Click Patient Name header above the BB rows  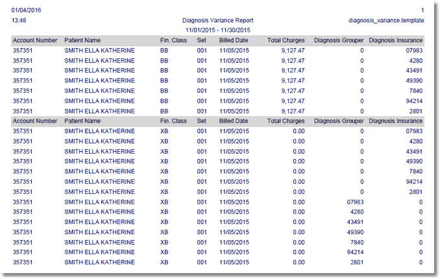pyautogui.click(x=82, y=40)
